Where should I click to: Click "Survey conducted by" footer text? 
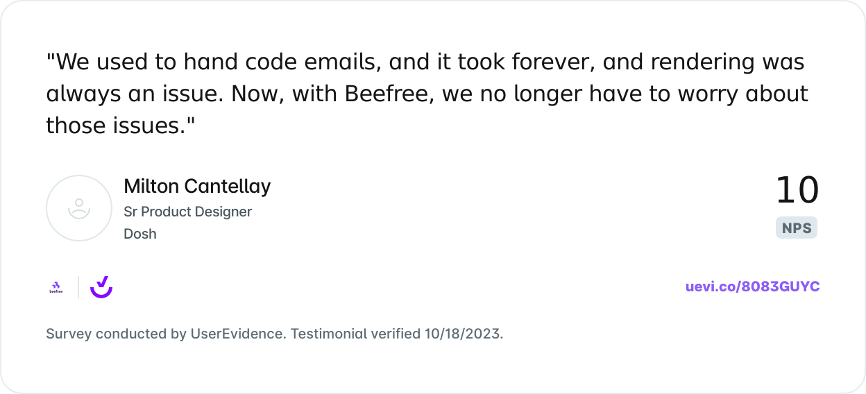point(116,334)
